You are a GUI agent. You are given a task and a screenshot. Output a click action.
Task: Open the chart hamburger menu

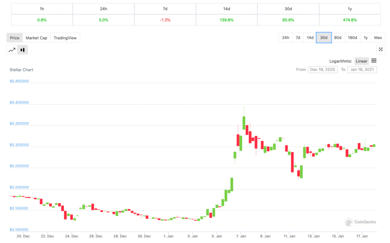pos(374,61)
